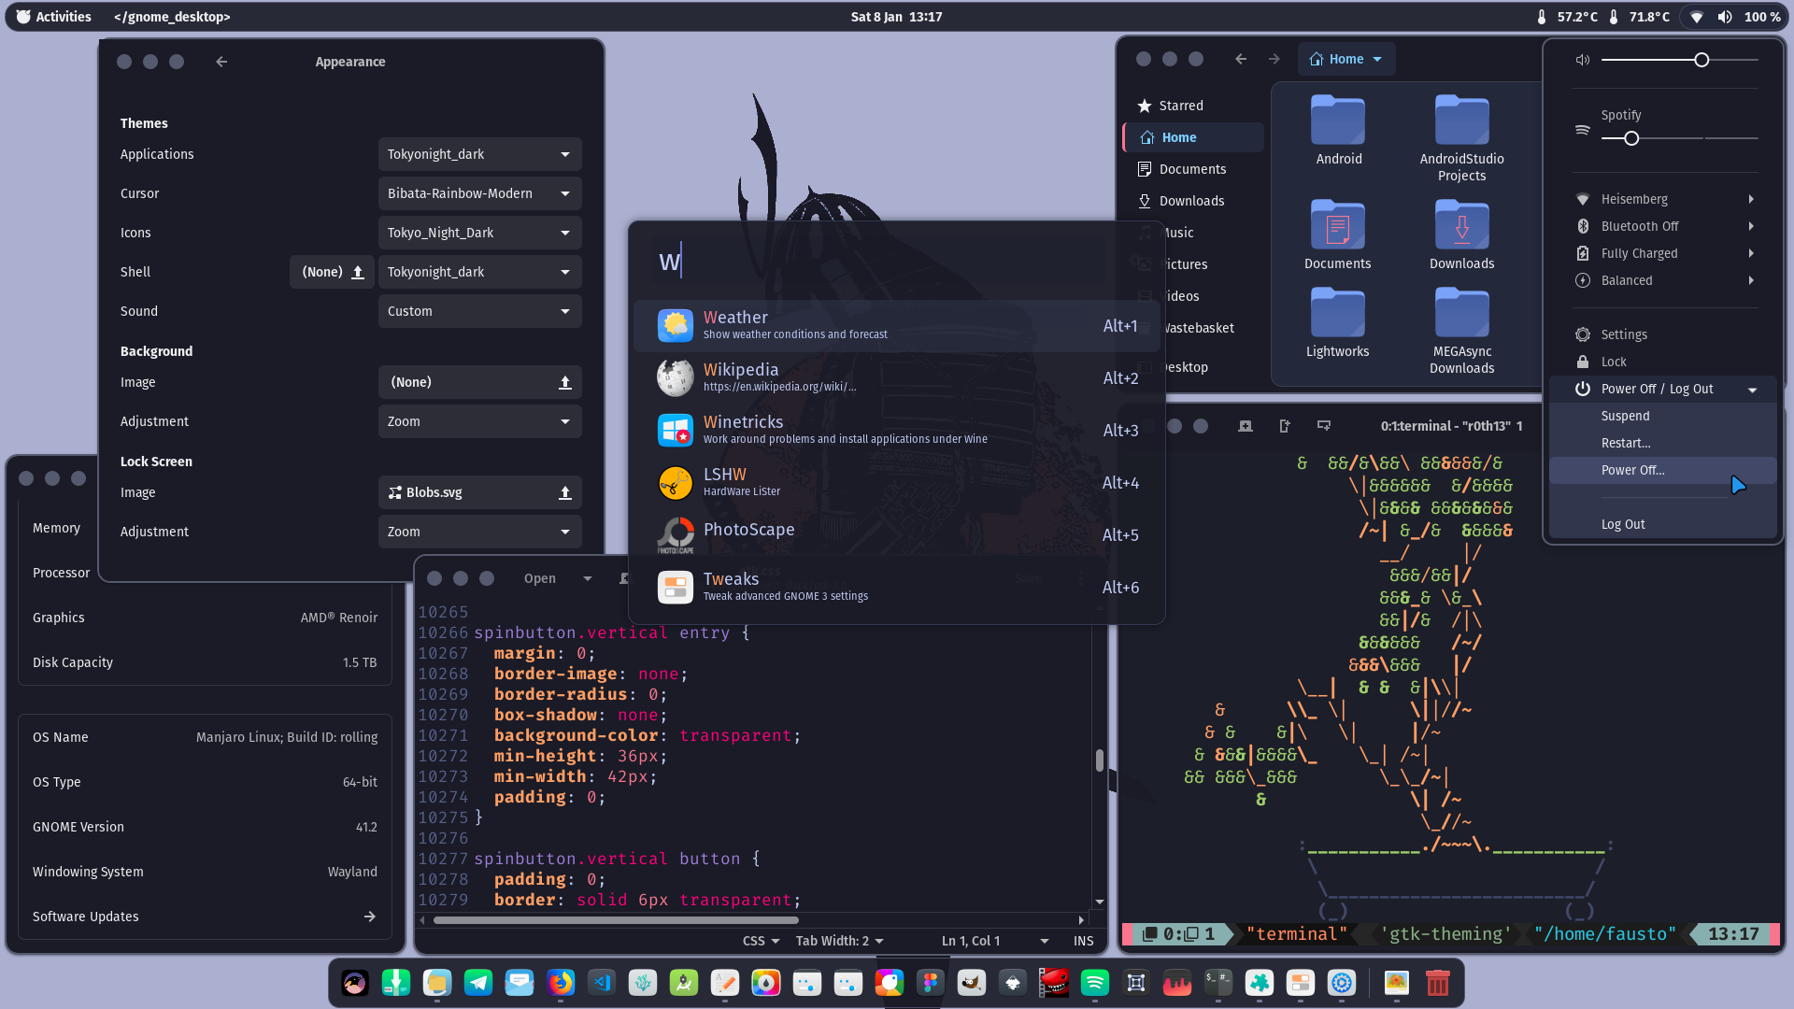Expand Home path dropdown in Files
The image size is (1794, 1009).
coord(1346,59)
